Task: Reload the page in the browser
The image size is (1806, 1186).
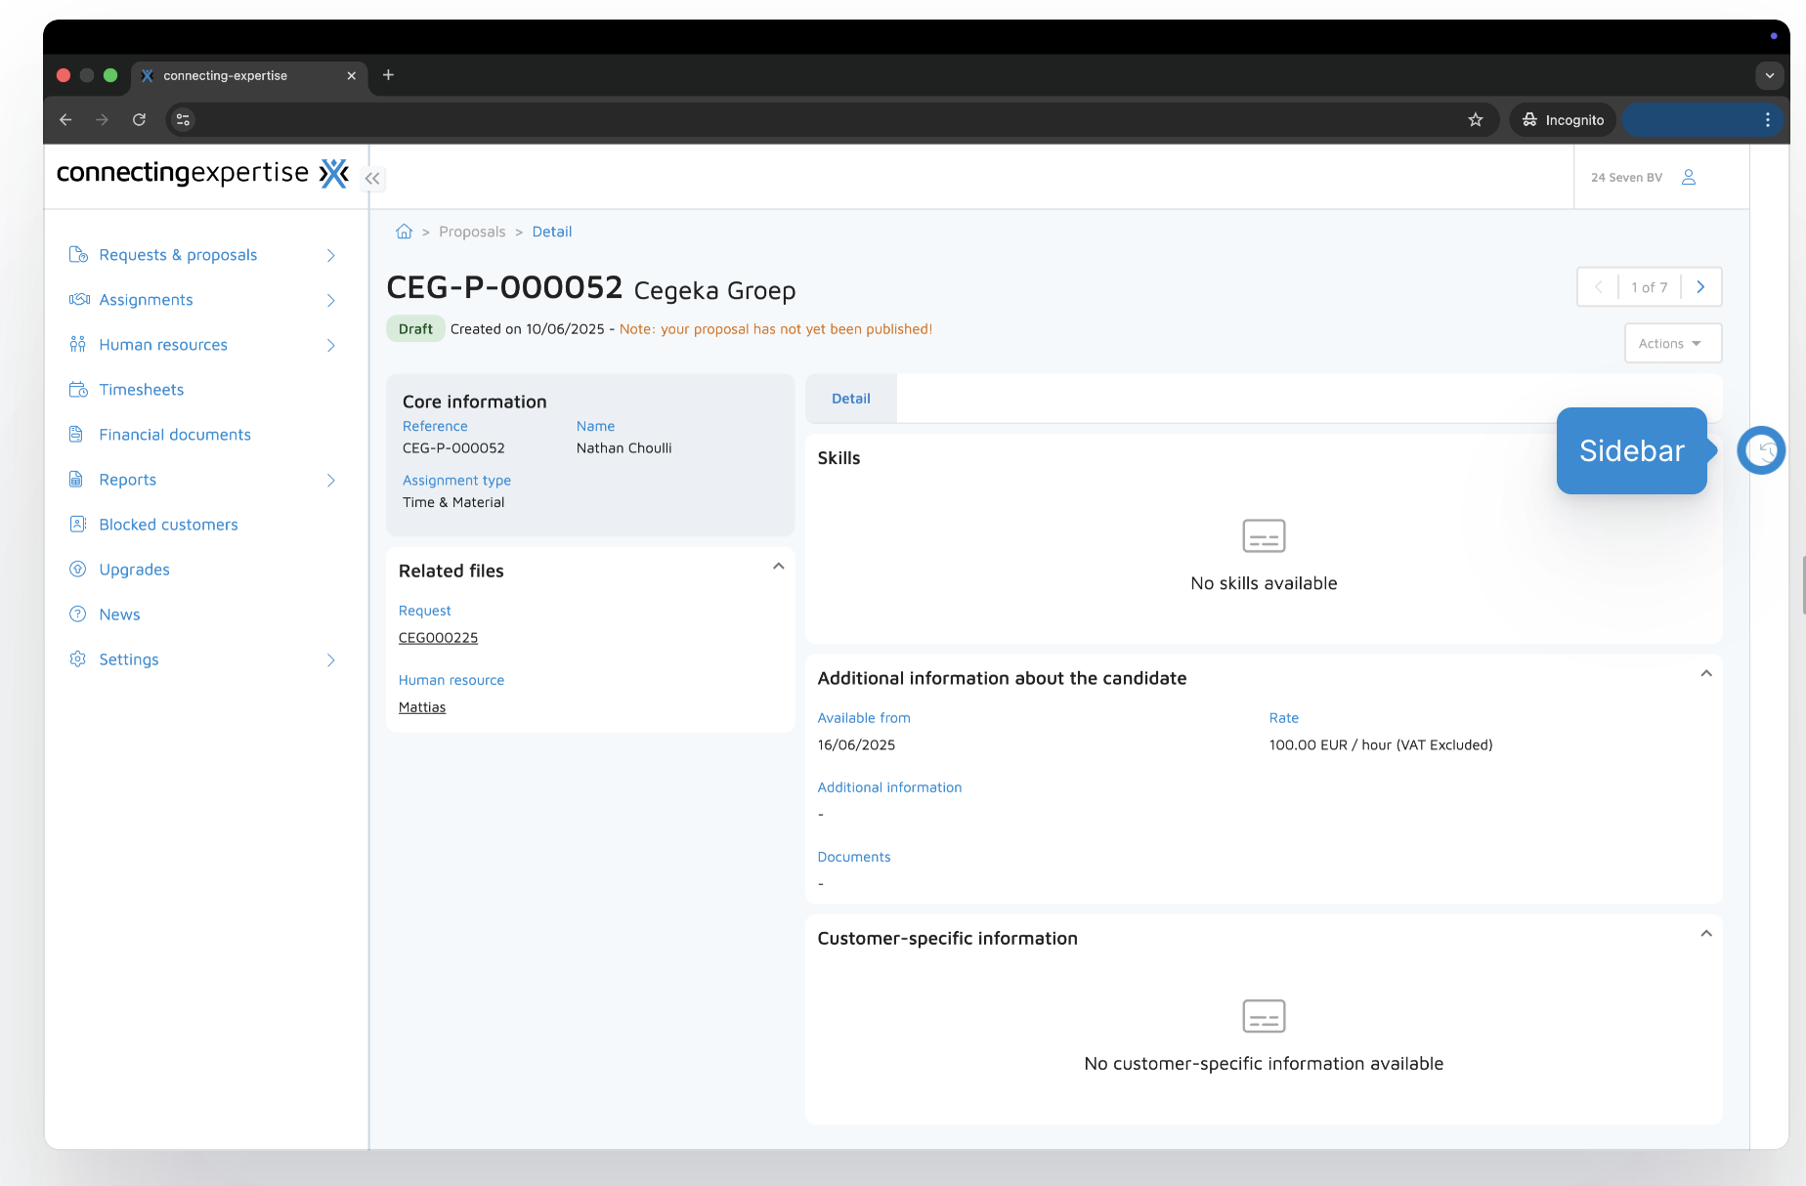Action: tap(139, 120)
